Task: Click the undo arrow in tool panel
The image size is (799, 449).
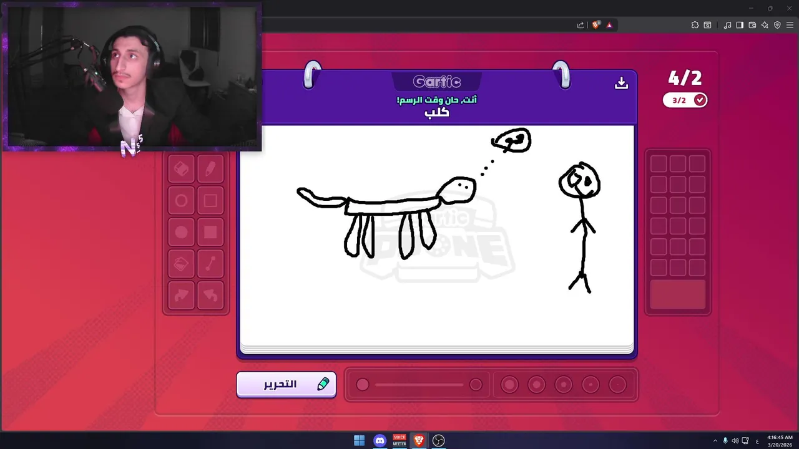Action: (210, 296)
